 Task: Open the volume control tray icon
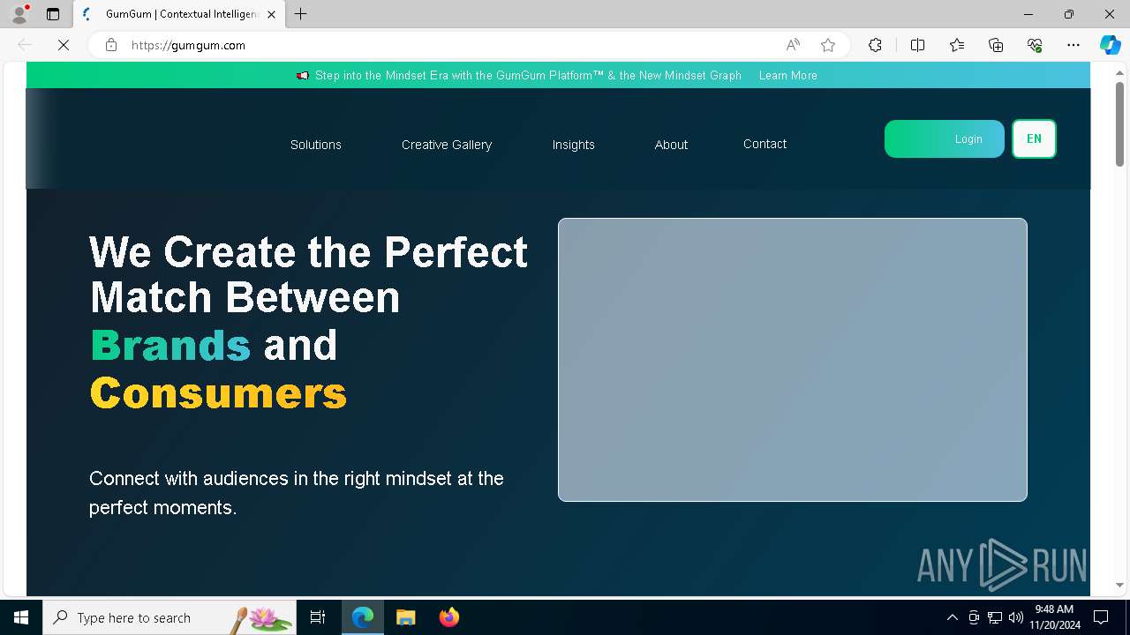pos(1016,617)
